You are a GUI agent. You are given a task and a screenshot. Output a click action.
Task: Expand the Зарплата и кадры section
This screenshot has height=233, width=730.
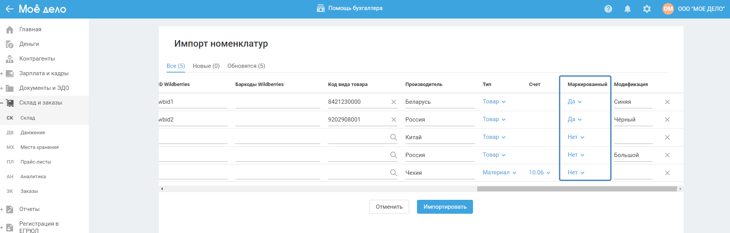(x=2, y=73)
